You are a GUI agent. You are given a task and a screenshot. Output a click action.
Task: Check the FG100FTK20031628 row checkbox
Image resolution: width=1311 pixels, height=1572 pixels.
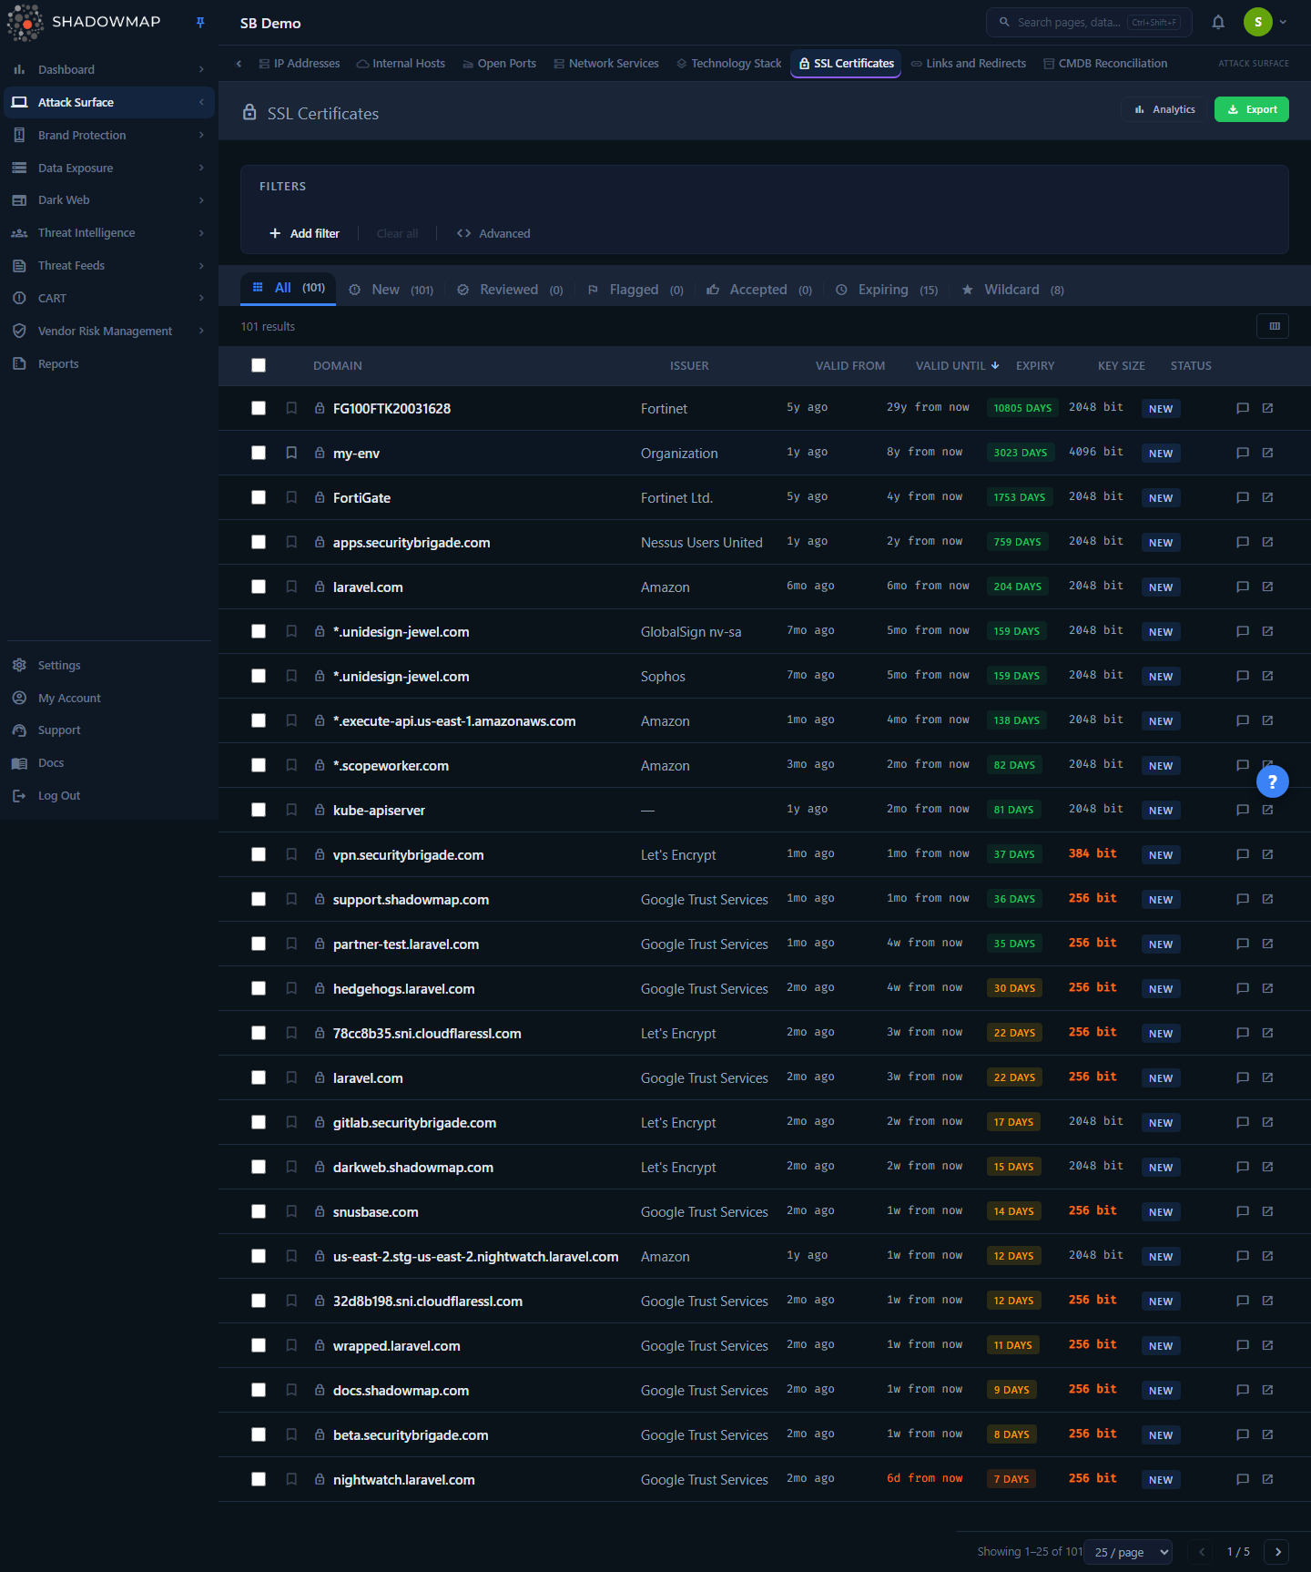tap(259, 408)
